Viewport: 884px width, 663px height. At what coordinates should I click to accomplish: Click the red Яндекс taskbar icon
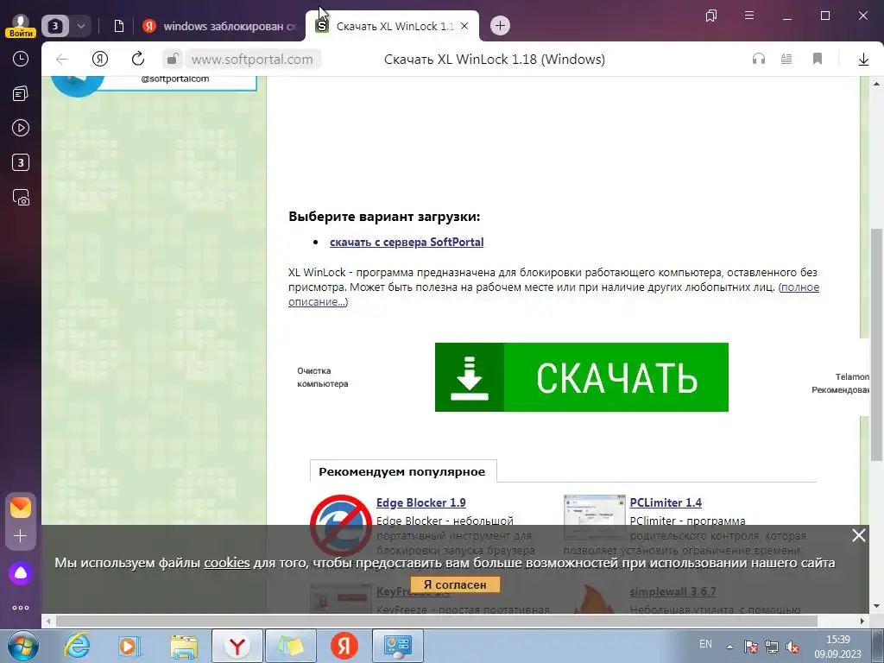pos(344,646)
